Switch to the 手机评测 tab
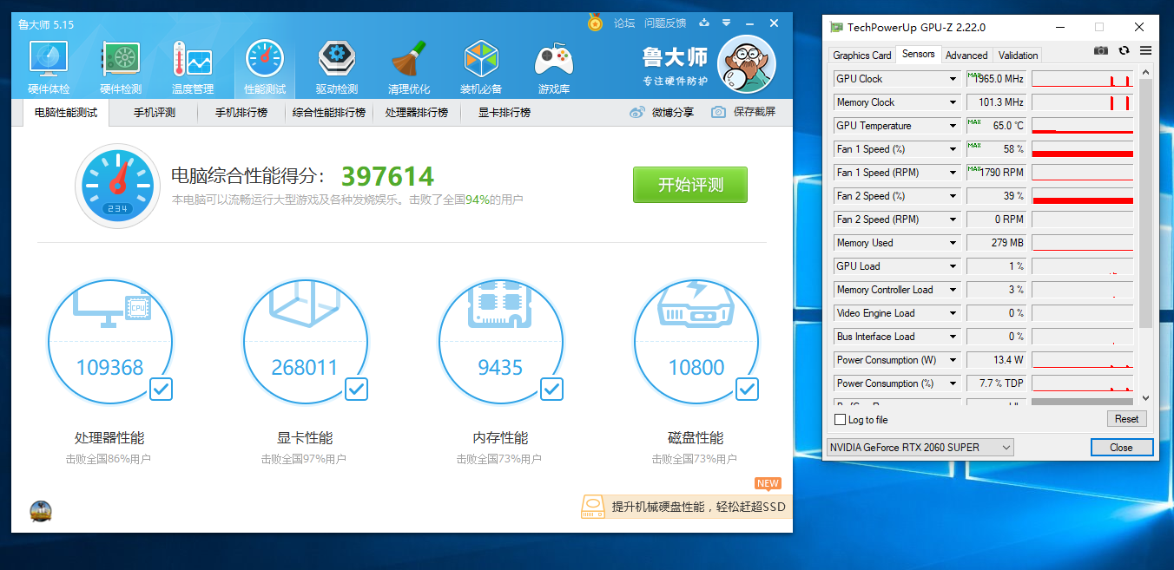The height and width of the screenshot is (570, 1174). (155, 113)
